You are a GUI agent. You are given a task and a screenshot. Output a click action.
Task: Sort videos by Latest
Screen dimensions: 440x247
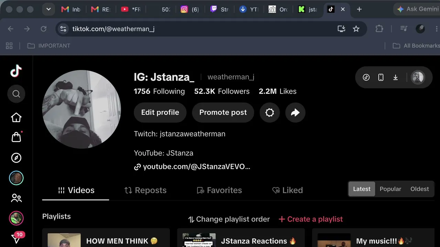pos(362,189)
